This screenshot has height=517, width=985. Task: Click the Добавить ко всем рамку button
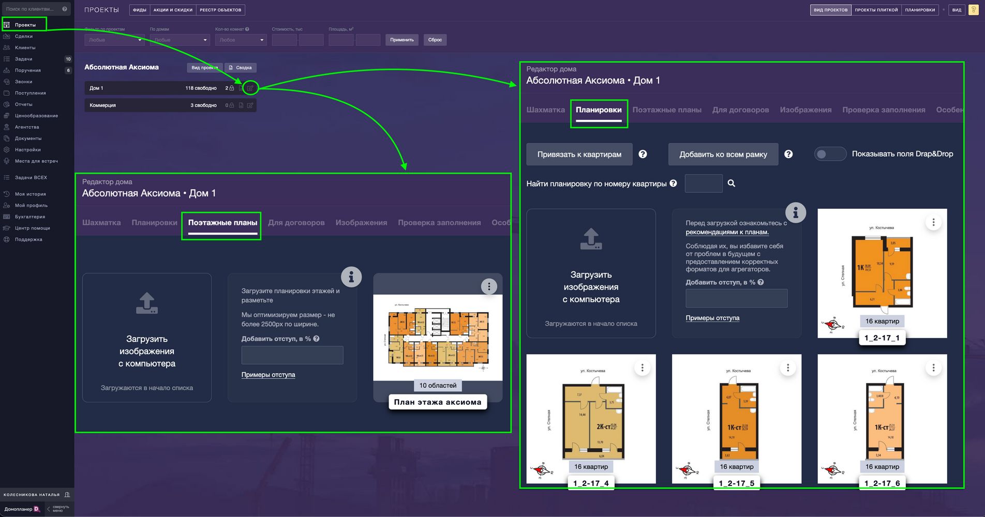coord(723,155)
